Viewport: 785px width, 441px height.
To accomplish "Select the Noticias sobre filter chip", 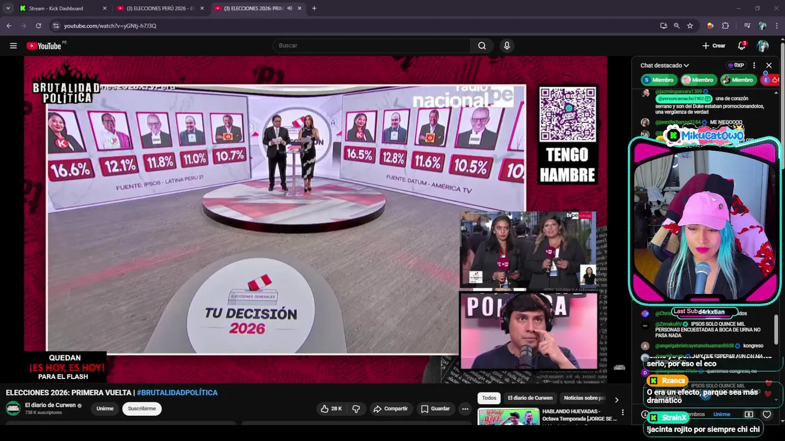I will click(x=584, y=398).
